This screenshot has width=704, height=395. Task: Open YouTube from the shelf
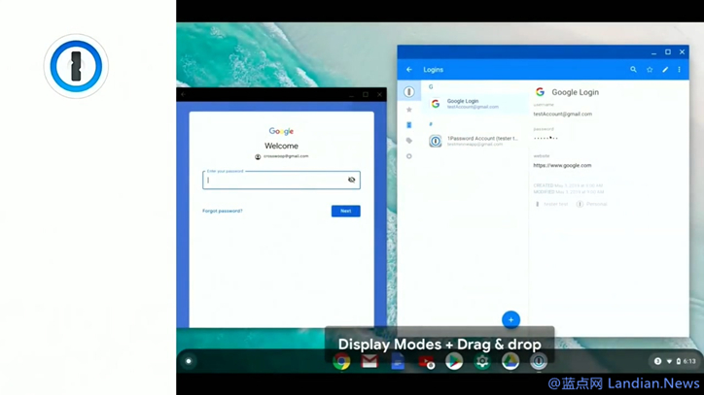point(426,361)
